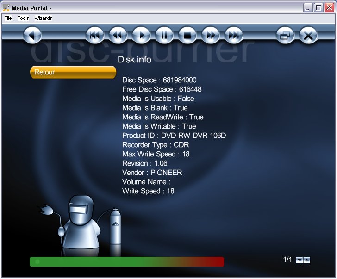This screenshot has height=279, width=337.
Task: Click the page up arrow
Action: coord(306,260)
